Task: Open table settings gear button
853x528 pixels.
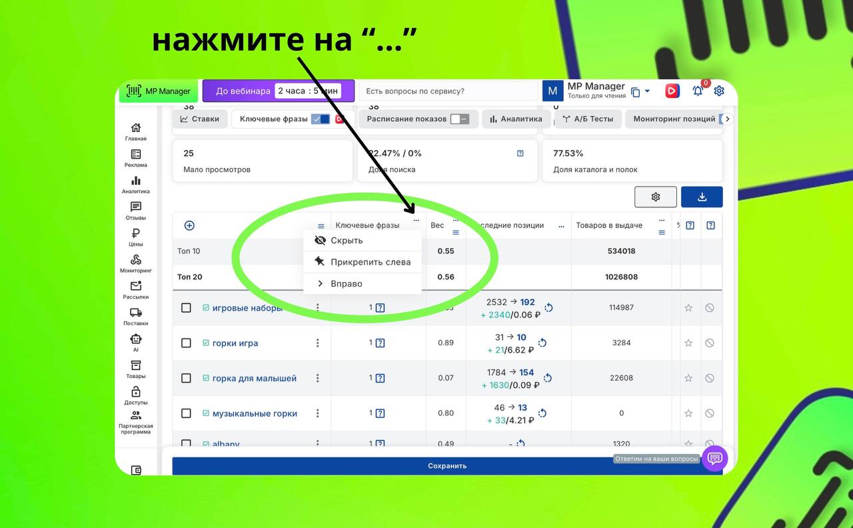Action: [656, 197]
